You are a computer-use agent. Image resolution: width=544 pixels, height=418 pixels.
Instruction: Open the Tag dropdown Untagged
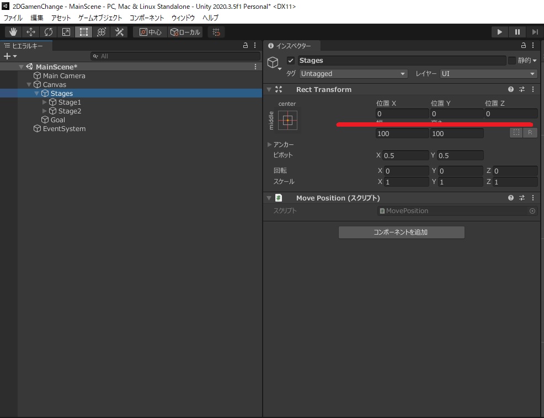click(x=353, y=74)
